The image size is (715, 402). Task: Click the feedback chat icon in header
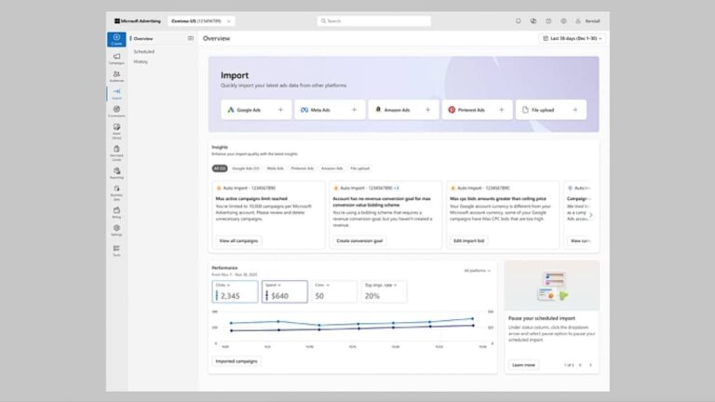pos(533,21)
